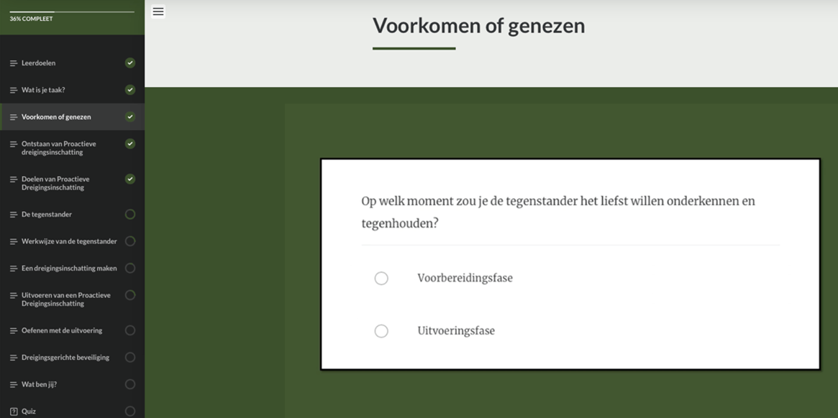Click the checkmark next to Wat is je taak?
Image resolution: width=838 pixels, height=418 pixels.
click(x=130, y=90)
